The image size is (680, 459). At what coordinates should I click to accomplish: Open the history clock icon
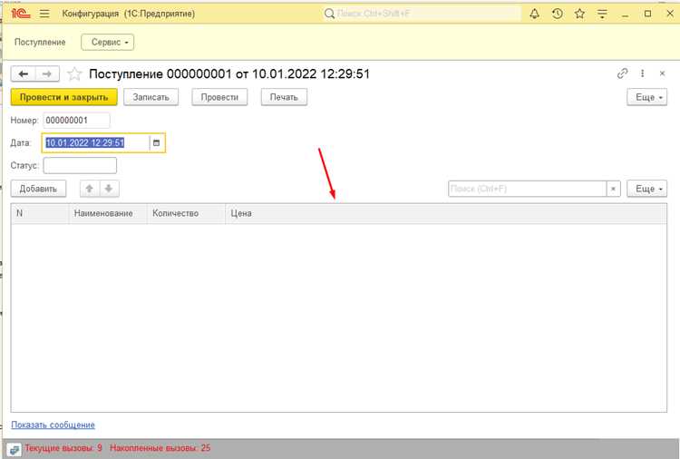click(x=558, y=14)
